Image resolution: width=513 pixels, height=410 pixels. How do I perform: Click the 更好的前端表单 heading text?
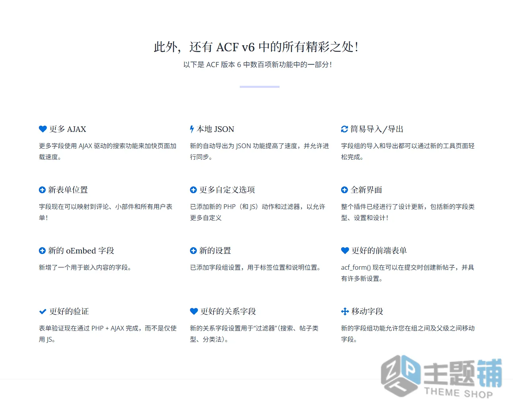[x=379, y=251]
